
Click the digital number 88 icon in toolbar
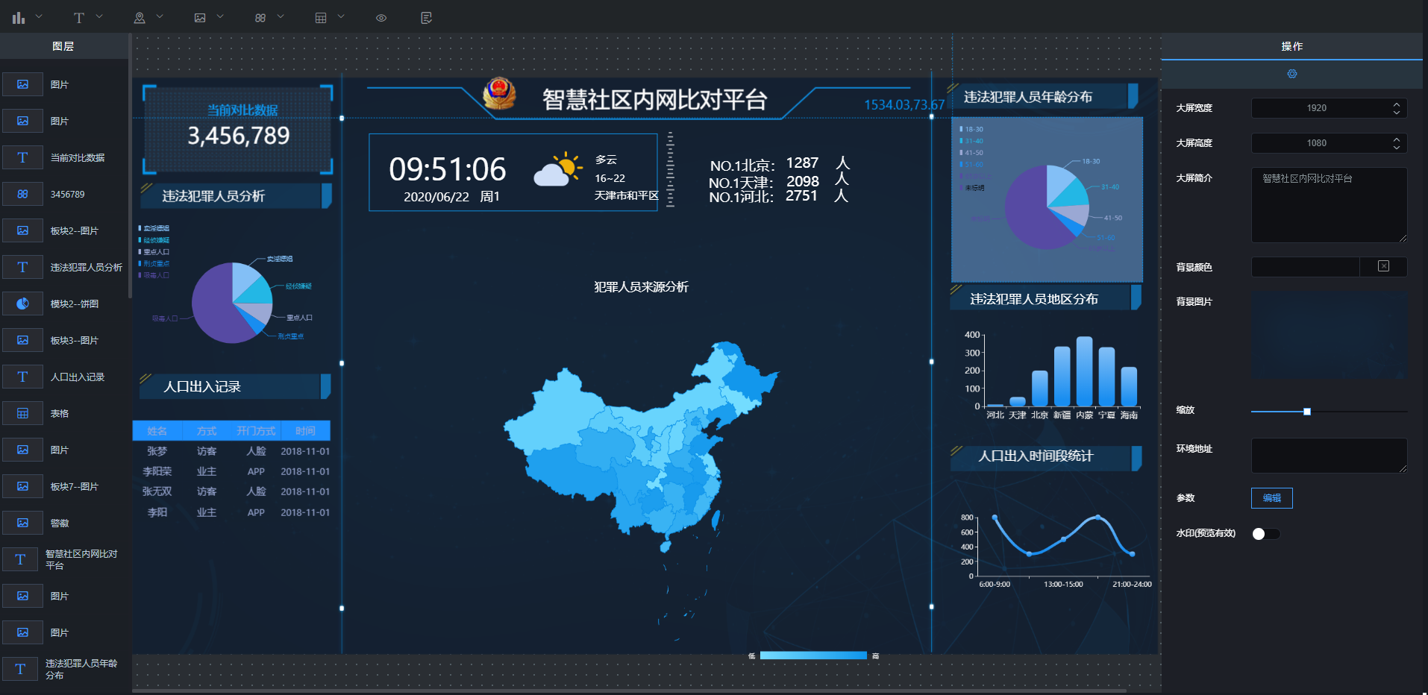(260, 17)
